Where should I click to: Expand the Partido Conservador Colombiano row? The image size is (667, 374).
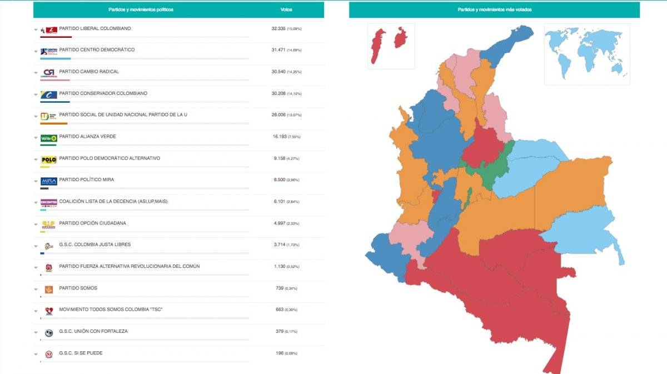(36, 95)
